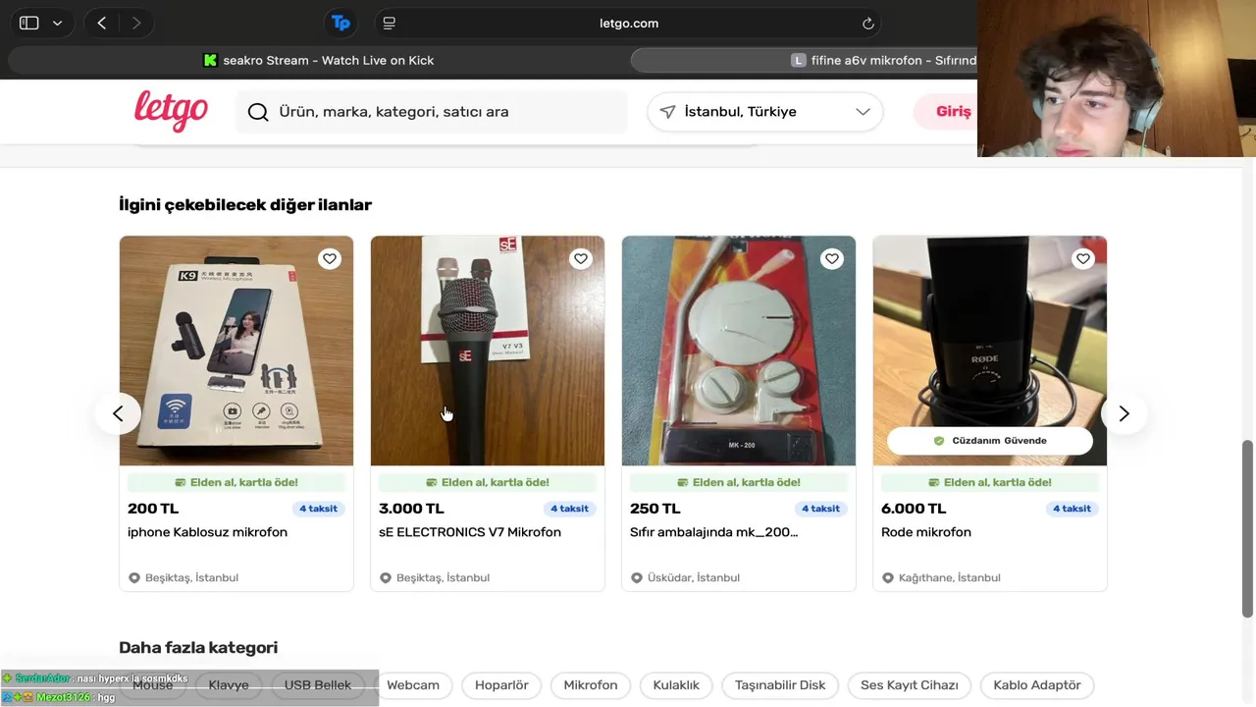Reload the page with refresh icon
The height and width of the screenshot is (707, 1256).
point(867,23)
